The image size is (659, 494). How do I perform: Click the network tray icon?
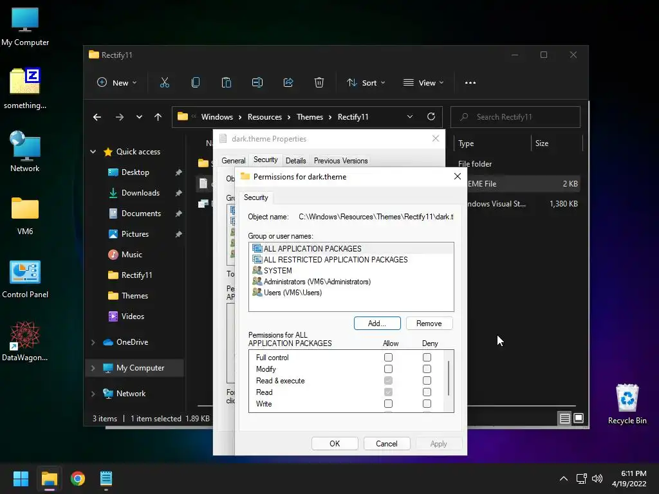(x=582, y=479)
